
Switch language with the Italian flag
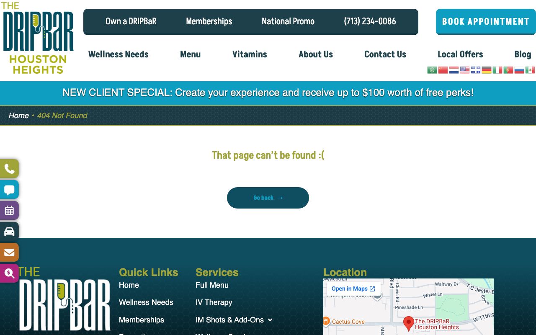tap(497, 70)
